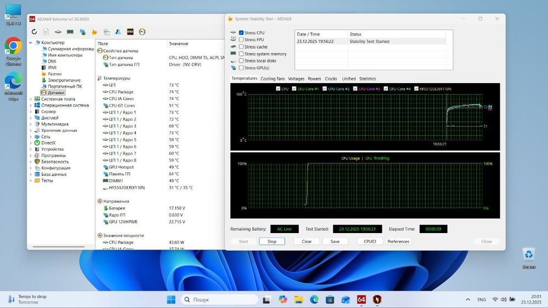Click the blue person icon in AIDA64 toolbar
Screen dimensions: 548x308
[x=118, y=32]
